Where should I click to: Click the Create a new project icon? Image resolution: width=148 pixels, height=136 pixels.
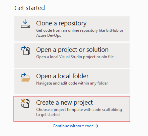coord(25,104)
